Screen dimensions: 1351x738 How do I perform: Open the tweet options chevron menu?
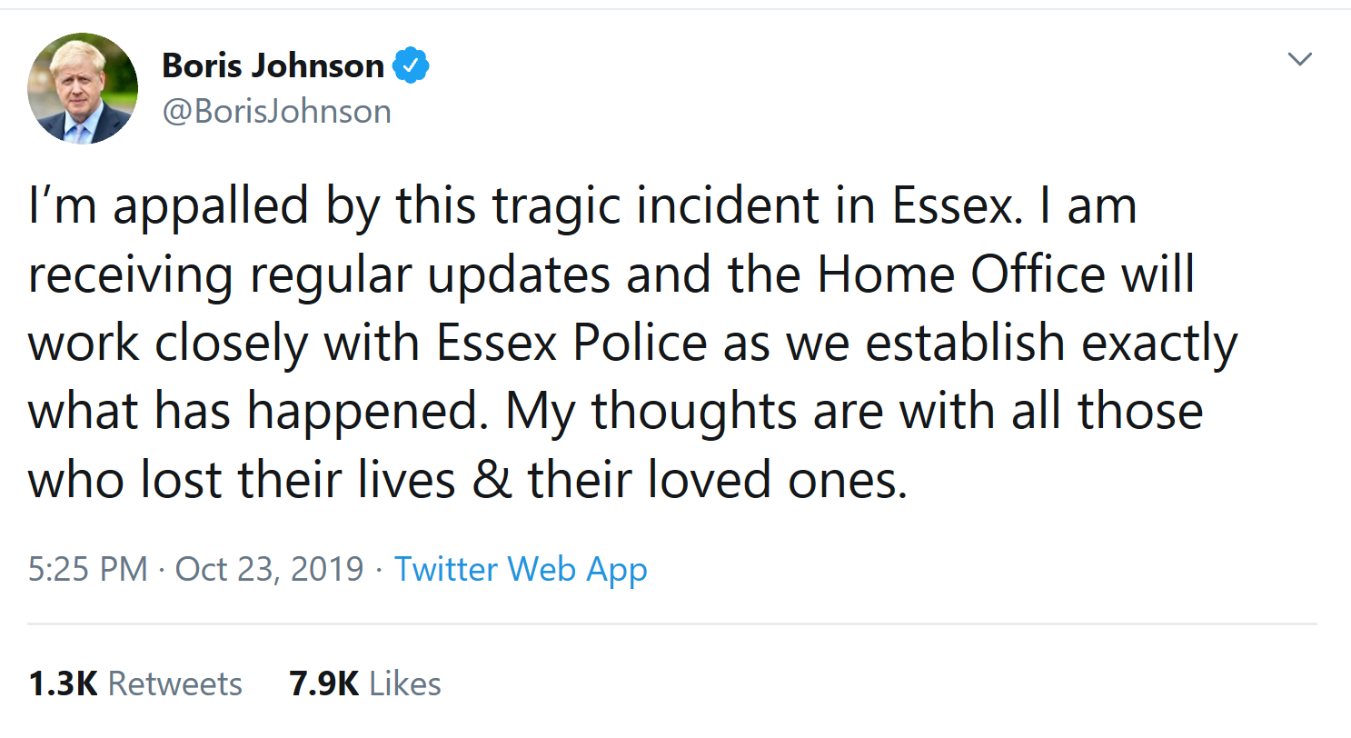click(1300, 60)
